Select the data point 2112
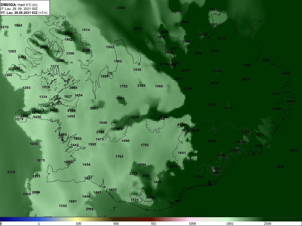 pos(90,209)
